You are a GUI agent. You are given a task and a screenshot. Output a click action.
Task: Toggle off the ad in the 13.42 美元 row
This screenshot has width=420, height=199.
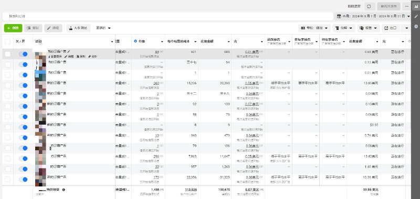[x=23, y=159]
